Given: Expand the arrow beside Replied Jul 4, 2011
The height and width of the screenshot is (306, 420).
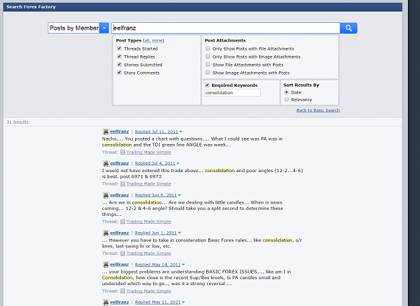Looking at the screenshot, I should [178, 163].
